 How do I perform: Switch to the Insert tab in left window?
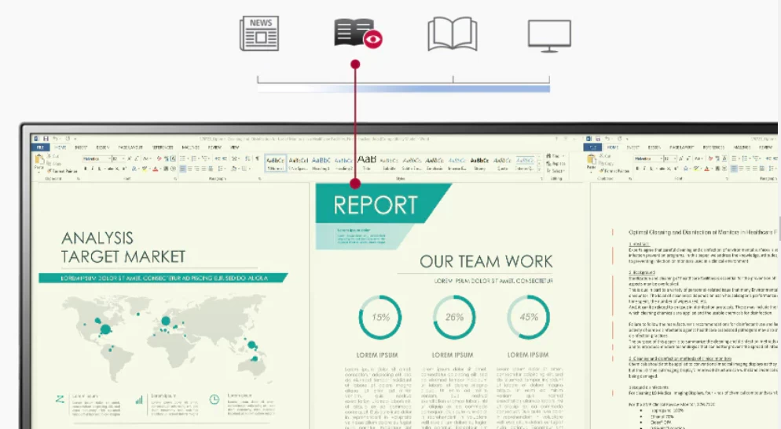81,147
